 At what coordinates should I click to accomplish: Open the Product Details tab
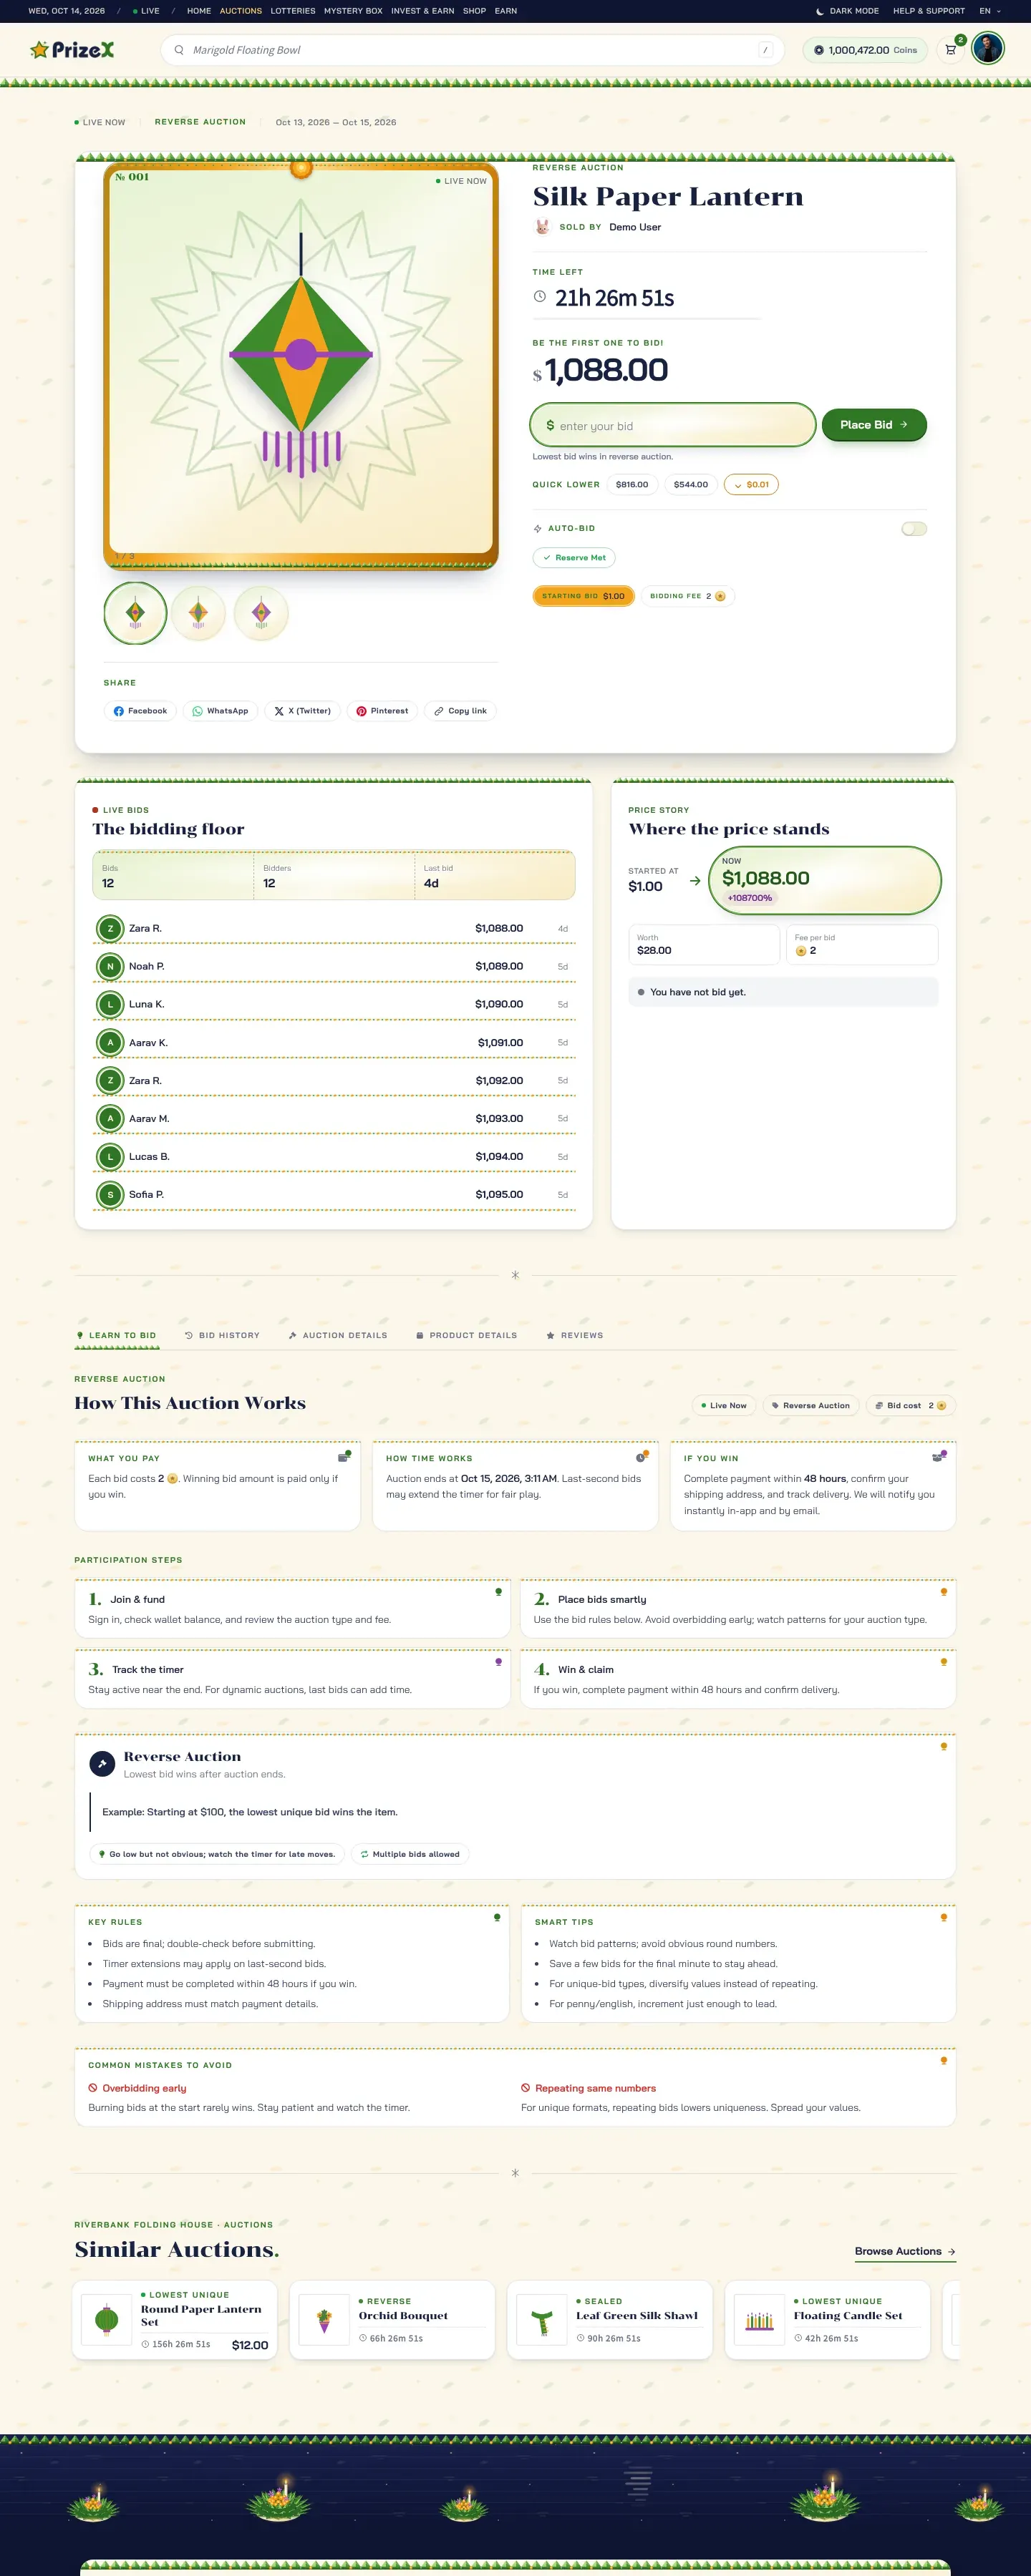[466, 1335]
